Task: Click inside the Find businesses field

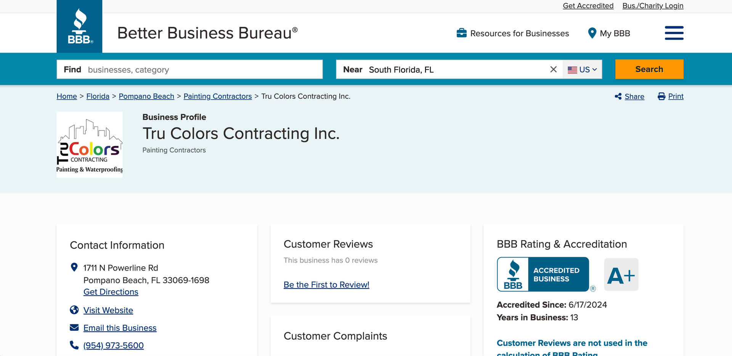Action: (191, 69)
